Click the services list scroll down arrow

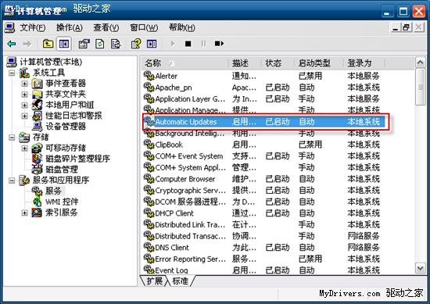[x=420, y=268]
